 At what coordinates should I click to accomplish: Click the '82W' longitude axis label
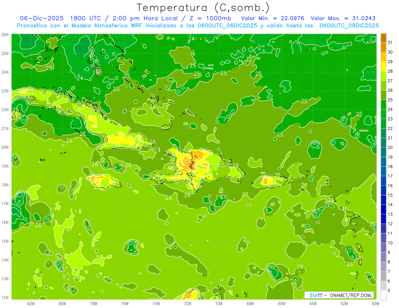pyautogui.click(x=31, y=303)
